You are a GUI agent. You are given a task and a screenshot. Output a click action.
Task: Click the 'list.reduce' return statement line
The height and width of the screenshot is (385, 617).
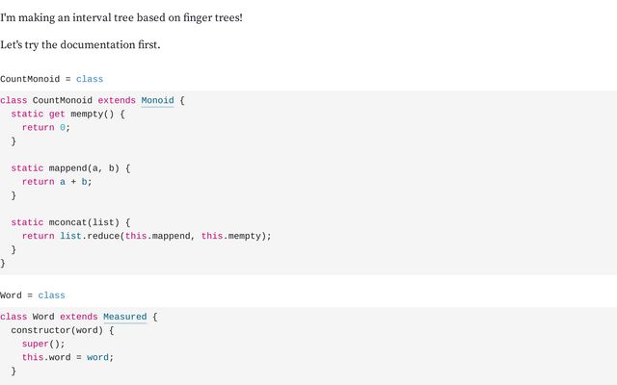pos(147,236)
